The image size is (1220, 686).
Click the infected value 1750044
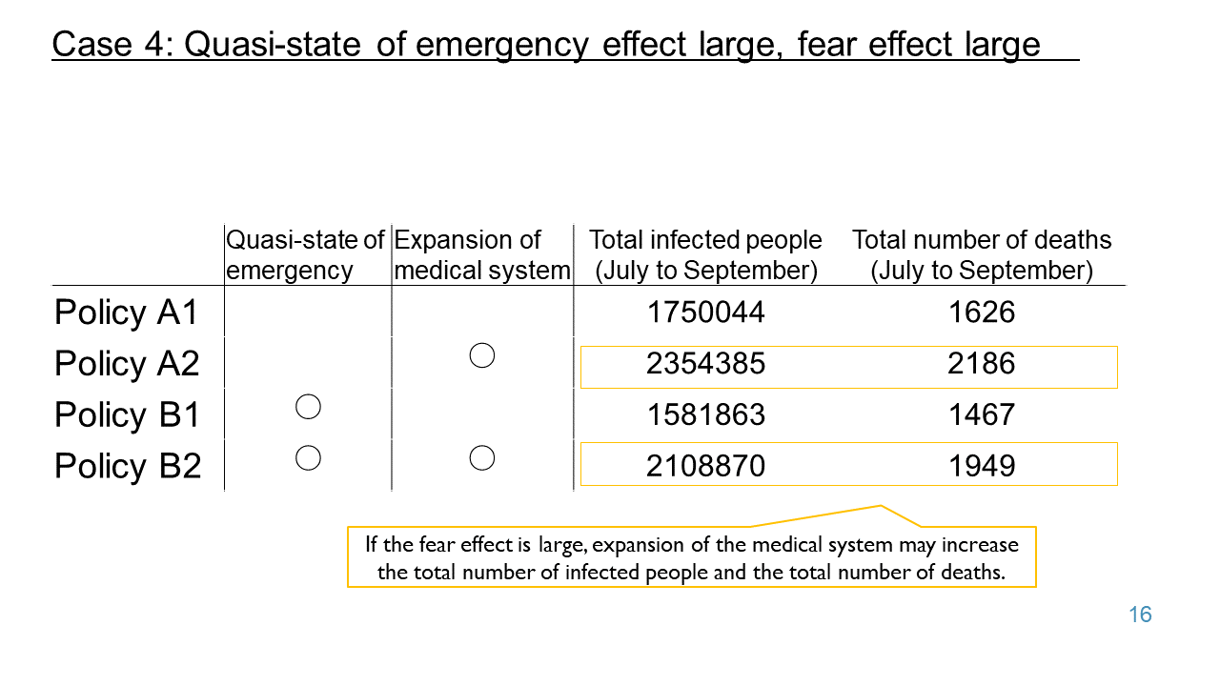click(706, 313)
